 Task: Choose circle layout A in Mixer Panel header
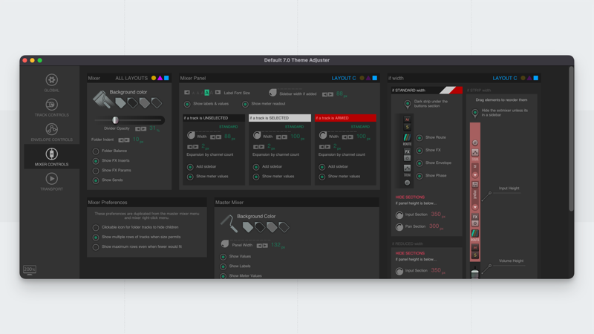[362, 78]
